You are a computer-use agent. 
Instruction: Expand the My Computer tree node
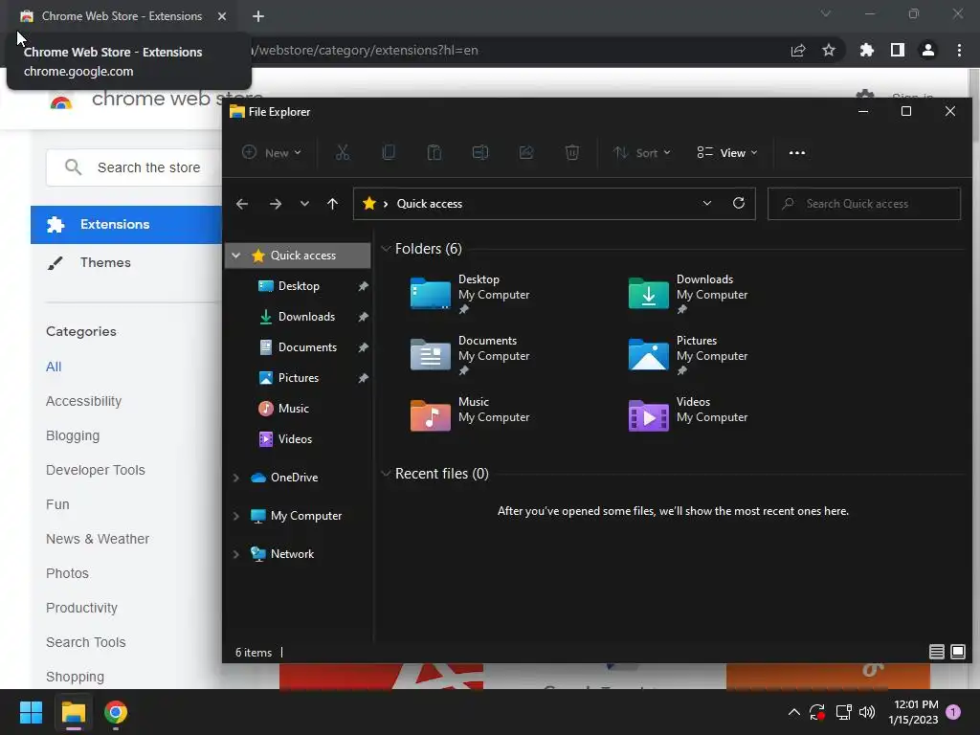point(236,516)
